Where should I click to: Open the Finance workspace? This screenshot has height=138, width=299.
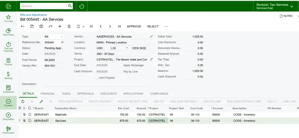[x=8, y=62]
